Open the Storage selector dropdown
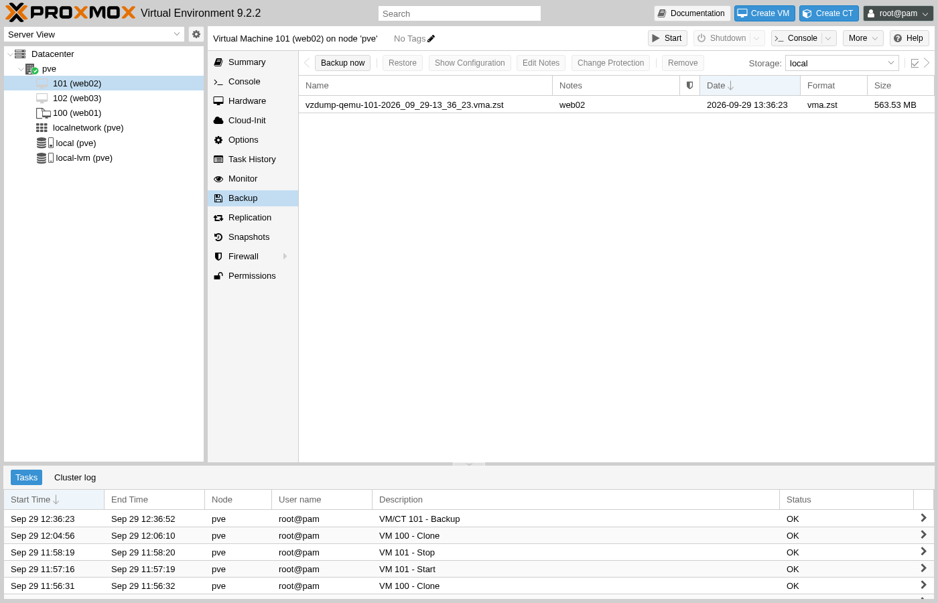 891,63
